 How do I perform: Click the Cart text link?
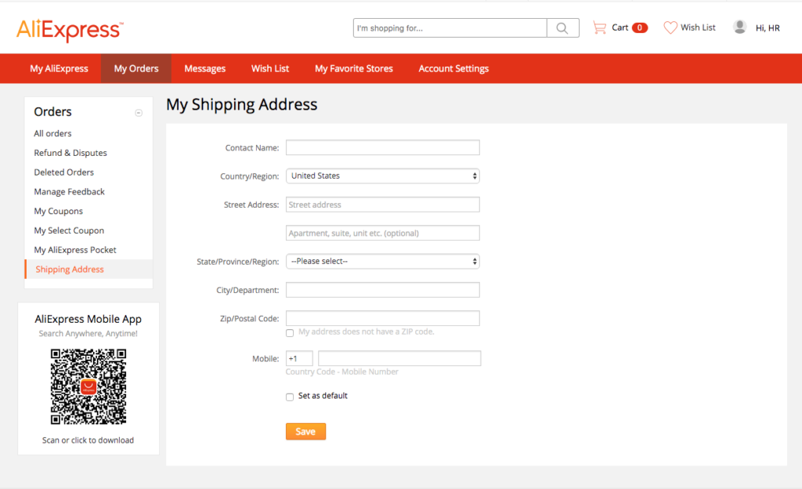(620, 27)
